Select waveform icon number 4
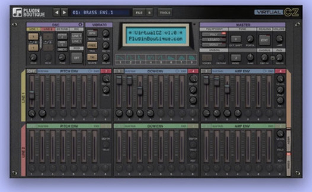 pyautogui.click(x=151, y=59)
